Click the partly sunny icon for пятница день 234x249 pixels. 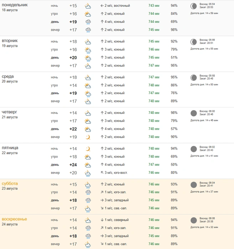tap(88, 165)
